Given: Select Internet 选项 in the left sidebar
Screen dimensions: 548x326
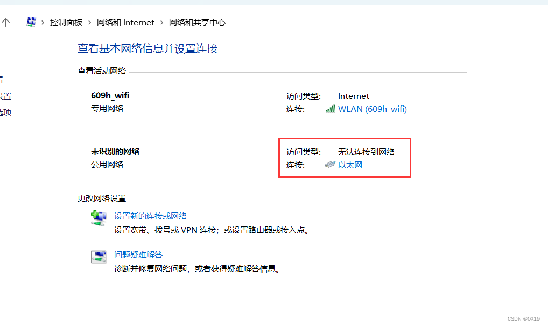Looking at the screenshot, I should 4,111.
